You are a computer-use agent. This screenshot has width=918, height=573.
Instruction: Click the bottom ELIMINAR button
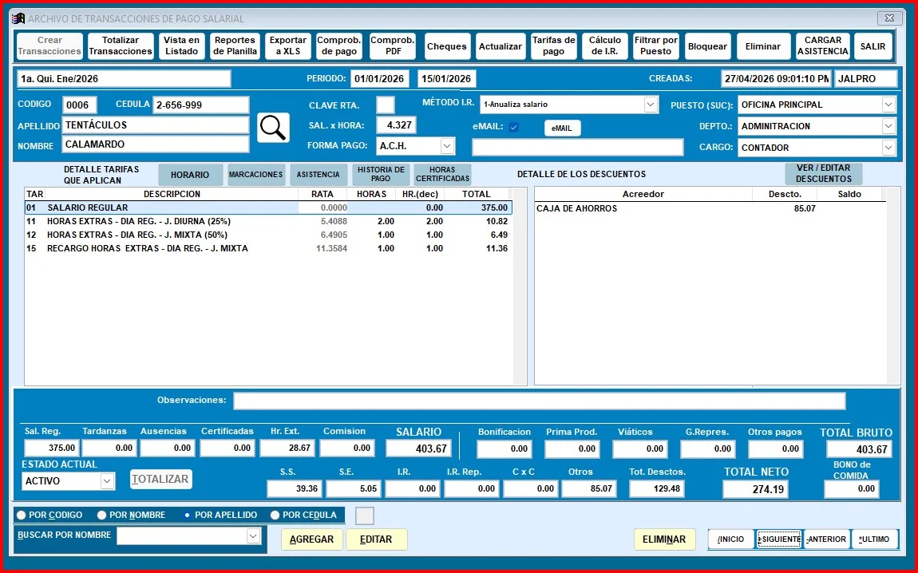pos(664,539)
